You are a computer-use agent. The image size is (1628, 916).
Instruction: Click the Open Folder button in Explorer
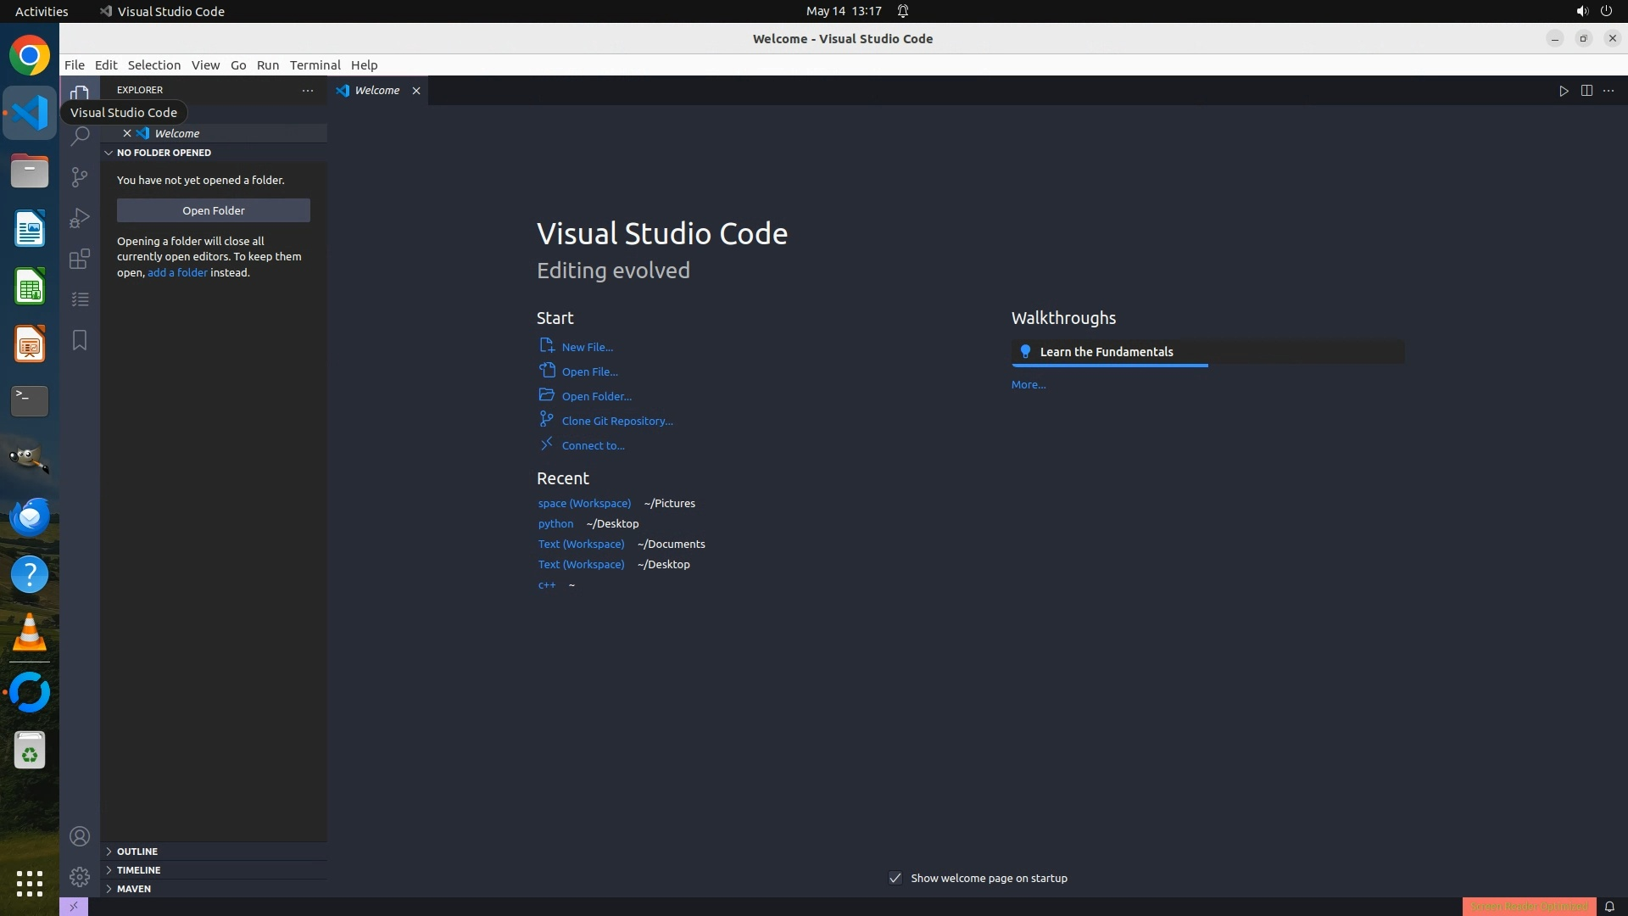pos(214,210)
